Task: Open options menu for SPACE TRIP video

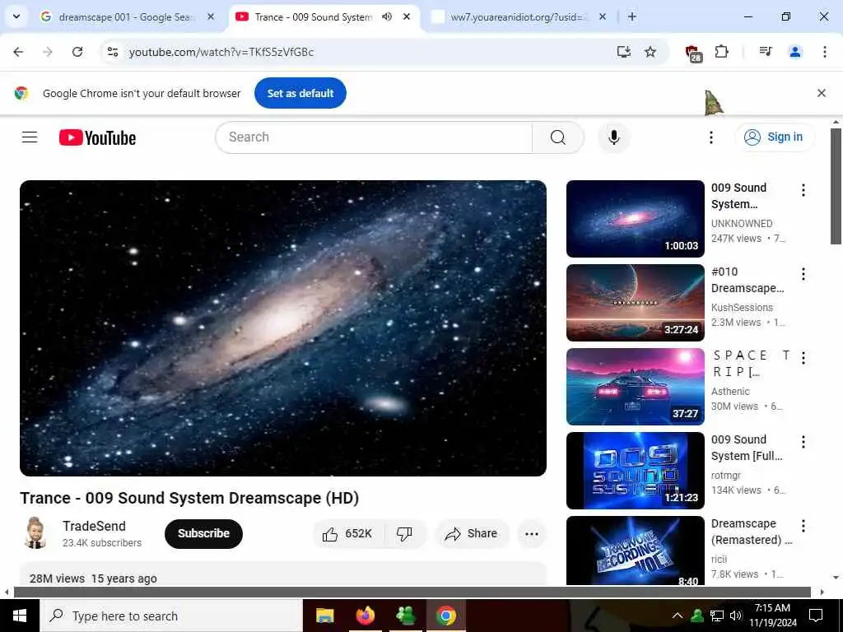Action: pos(803,358)
